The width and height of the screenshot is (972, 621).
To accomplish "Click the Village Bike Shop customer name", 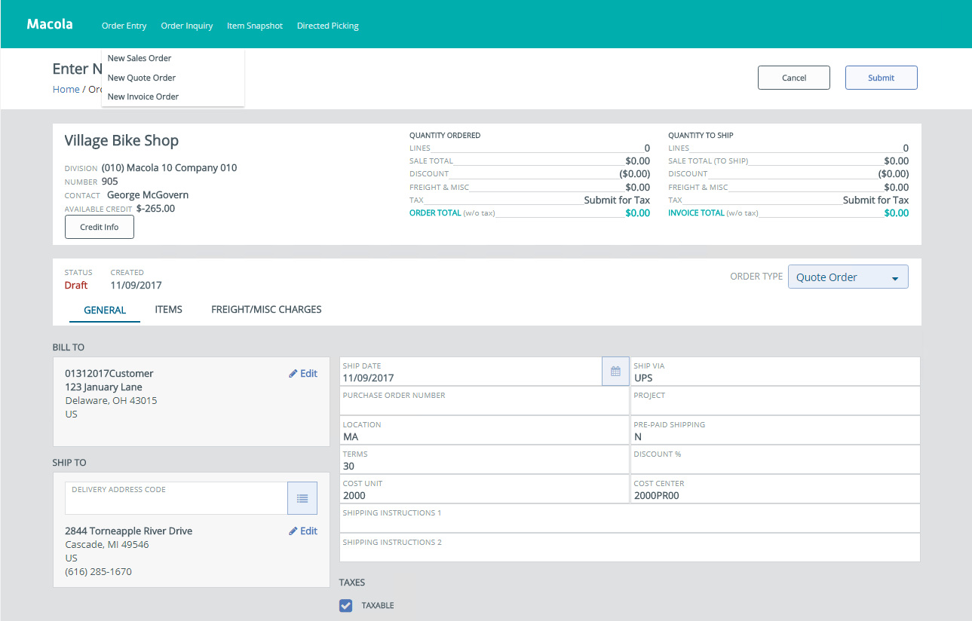I will 121,141.
